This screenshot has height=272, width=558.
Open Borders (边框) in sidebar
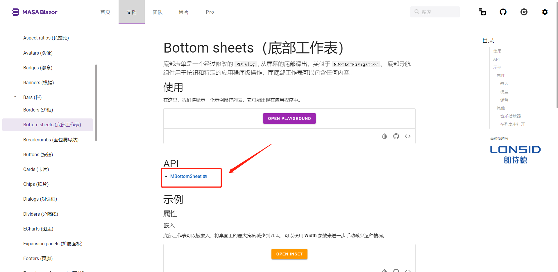[x=38, y=110]
